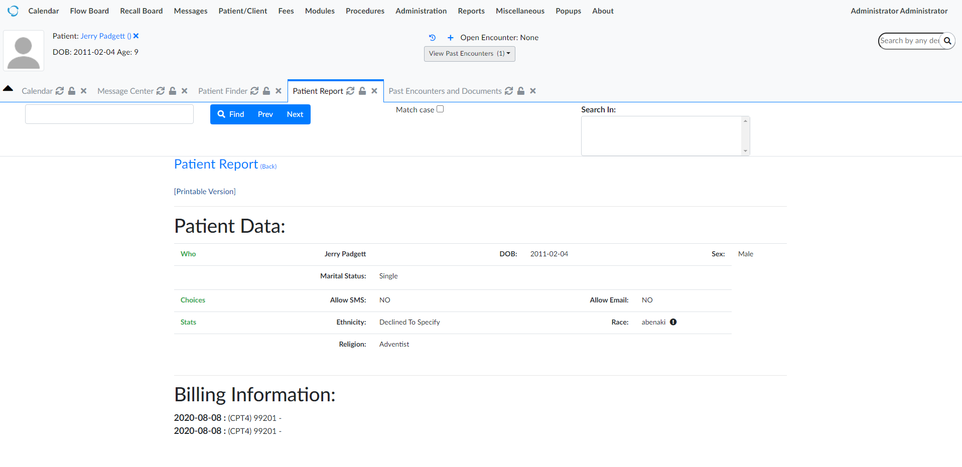This screenshot has width=962, height=467.
Task: Clear the active patient with the X icon
Action: 135,36
